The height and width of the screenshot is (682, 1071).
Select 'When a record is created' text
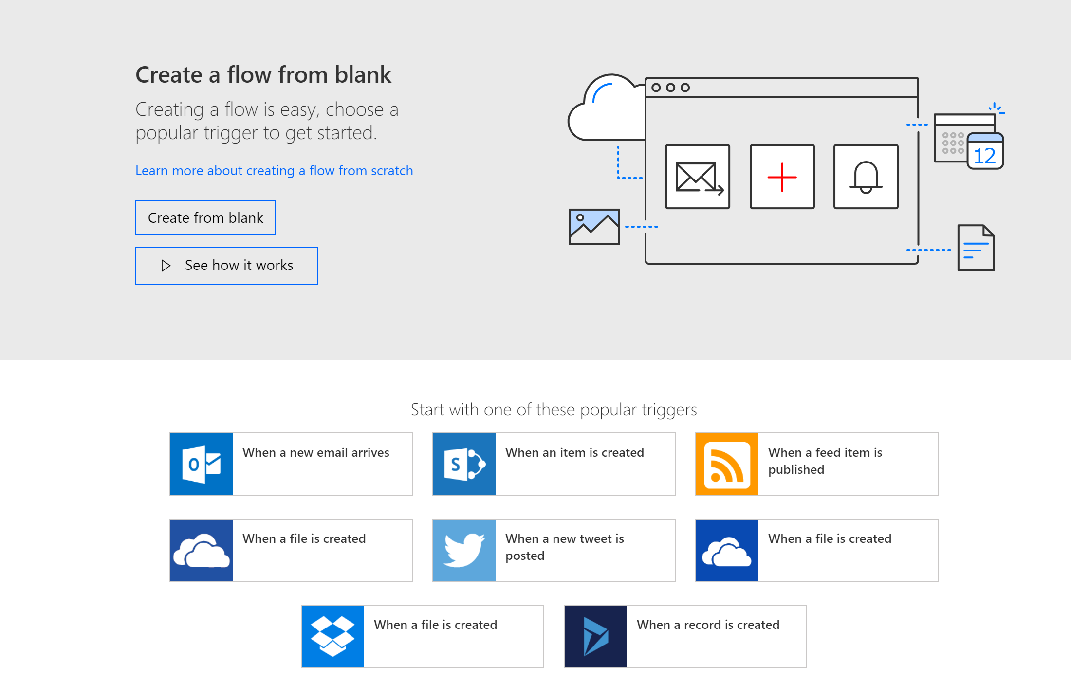click(x=708, y=625)
